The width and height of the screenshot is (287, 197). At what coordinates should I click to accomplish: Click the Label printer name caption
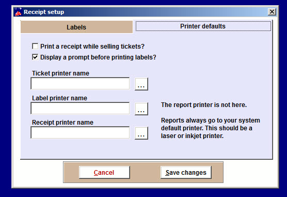[59, 98]
